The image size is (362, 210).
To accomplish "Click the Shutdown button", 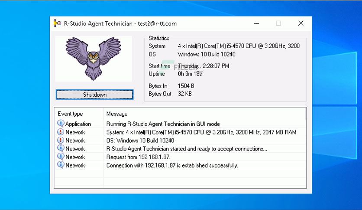I will click(94, 95).
